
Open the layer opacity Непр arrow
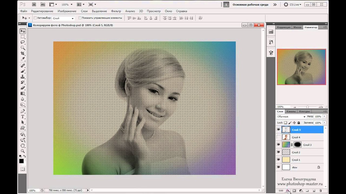pyautogui.click(x=324, y=117)
